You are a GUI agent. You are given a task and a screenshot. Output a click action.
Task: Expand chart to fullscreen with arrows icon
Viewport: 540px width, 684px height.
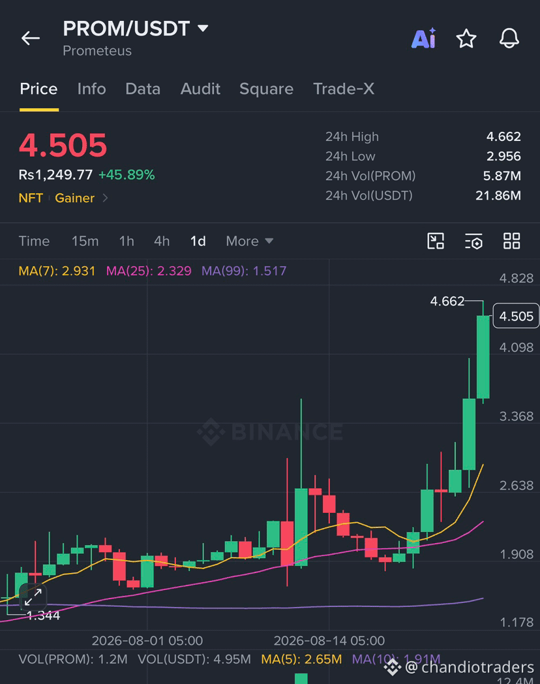(33, 597)
